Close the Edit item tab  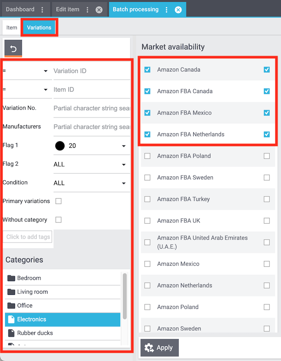click(99, 10)
